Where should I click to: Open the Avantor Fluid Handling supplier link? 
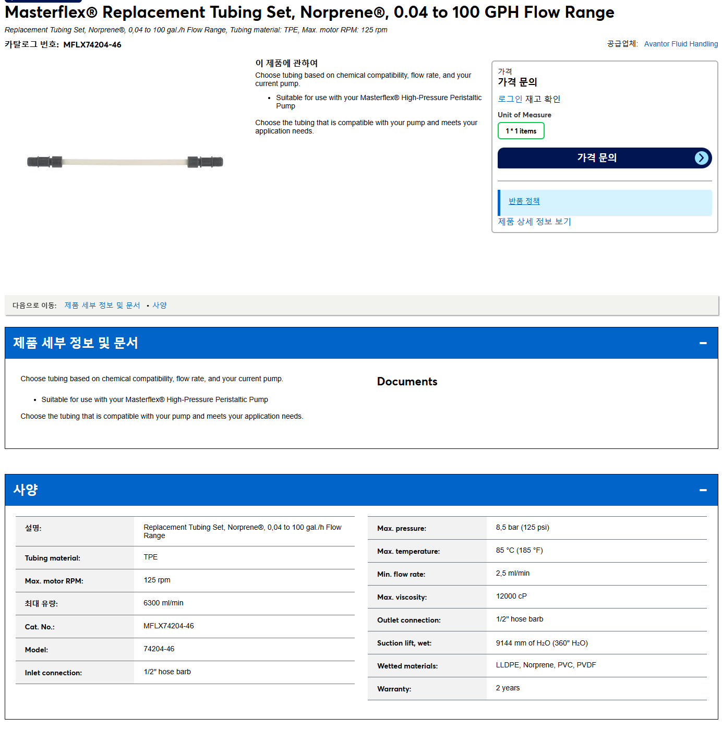coord(681,44)
